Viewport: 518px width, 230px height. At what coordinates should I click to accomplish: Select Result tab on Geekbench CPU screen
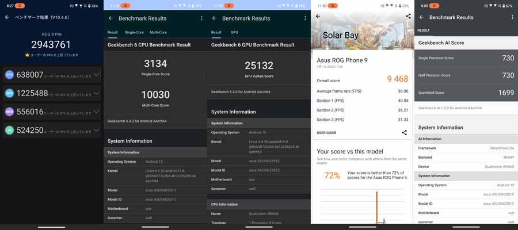(113, 33)
